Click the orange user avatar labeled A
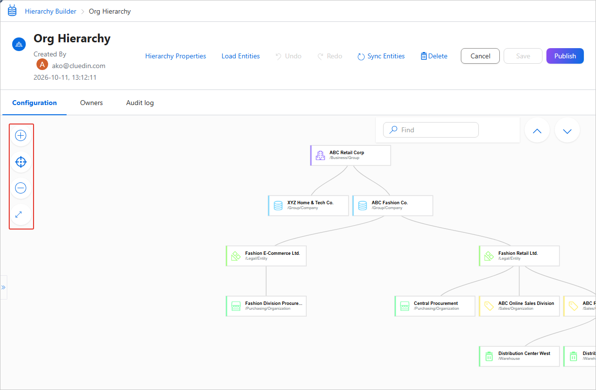The height and width of the screenshot is (390, 596). [x=42, y=65]
